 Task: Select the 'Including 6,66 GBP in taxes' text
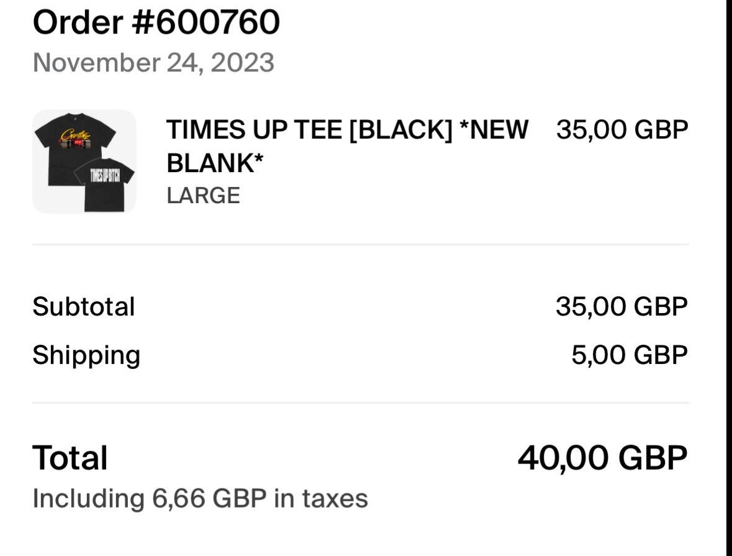(x=201, y=498)
